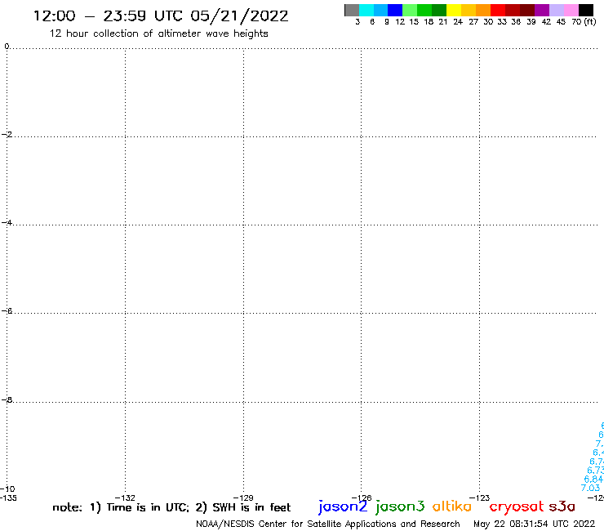Pick the yellow legend color swatch
Screen dimensions: 604x531
[454, 10]
